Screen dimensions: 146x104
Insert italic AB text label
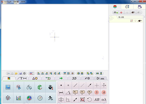(97, 99)
